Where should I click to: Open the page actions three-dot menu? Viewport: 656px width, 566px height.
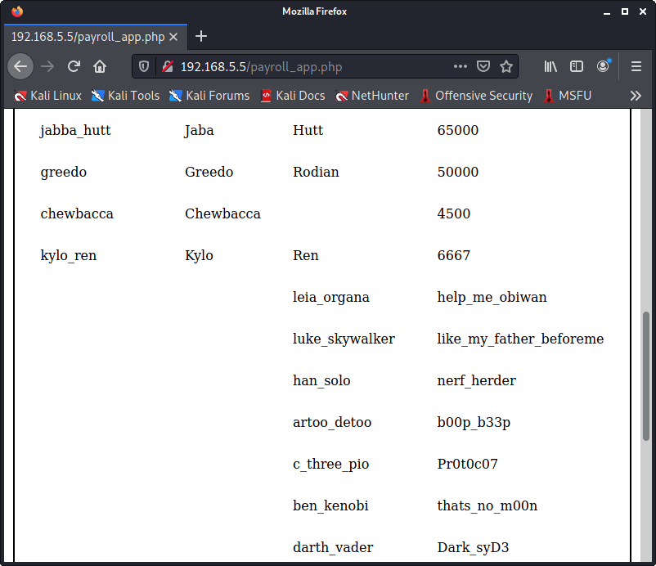click(x=461, y=66)
